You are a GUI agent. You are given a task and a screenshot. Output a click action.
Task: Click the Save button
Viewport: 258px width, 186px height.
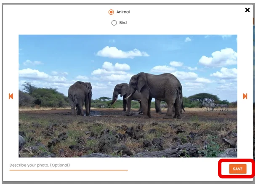pyautogui.click(x=238, y=169)
